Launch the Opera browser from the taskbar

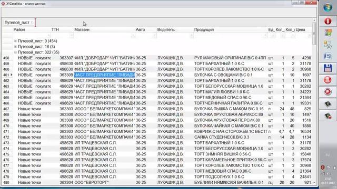click(x=328, y=21)
